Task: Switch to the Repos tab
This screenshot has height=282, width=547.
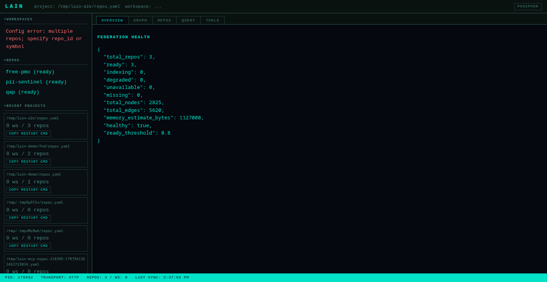Action: [164, 20]
